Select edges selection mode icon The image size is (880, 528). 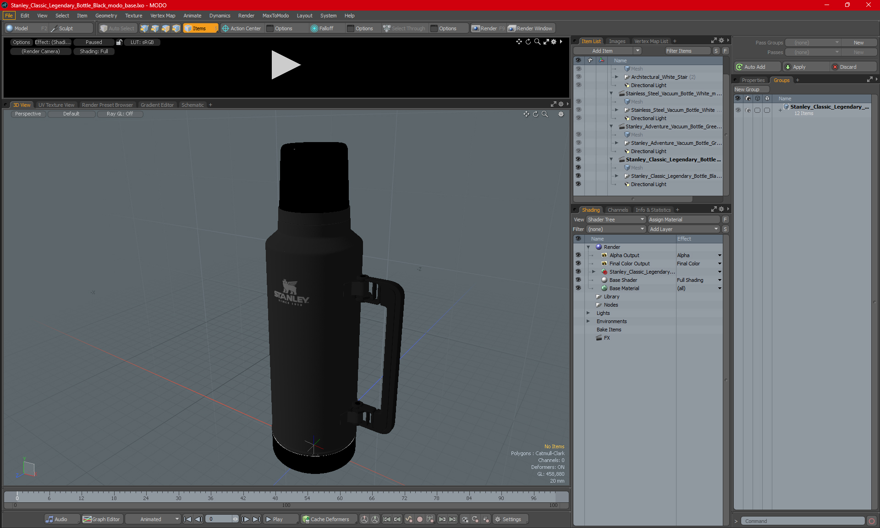pos(155,28)
